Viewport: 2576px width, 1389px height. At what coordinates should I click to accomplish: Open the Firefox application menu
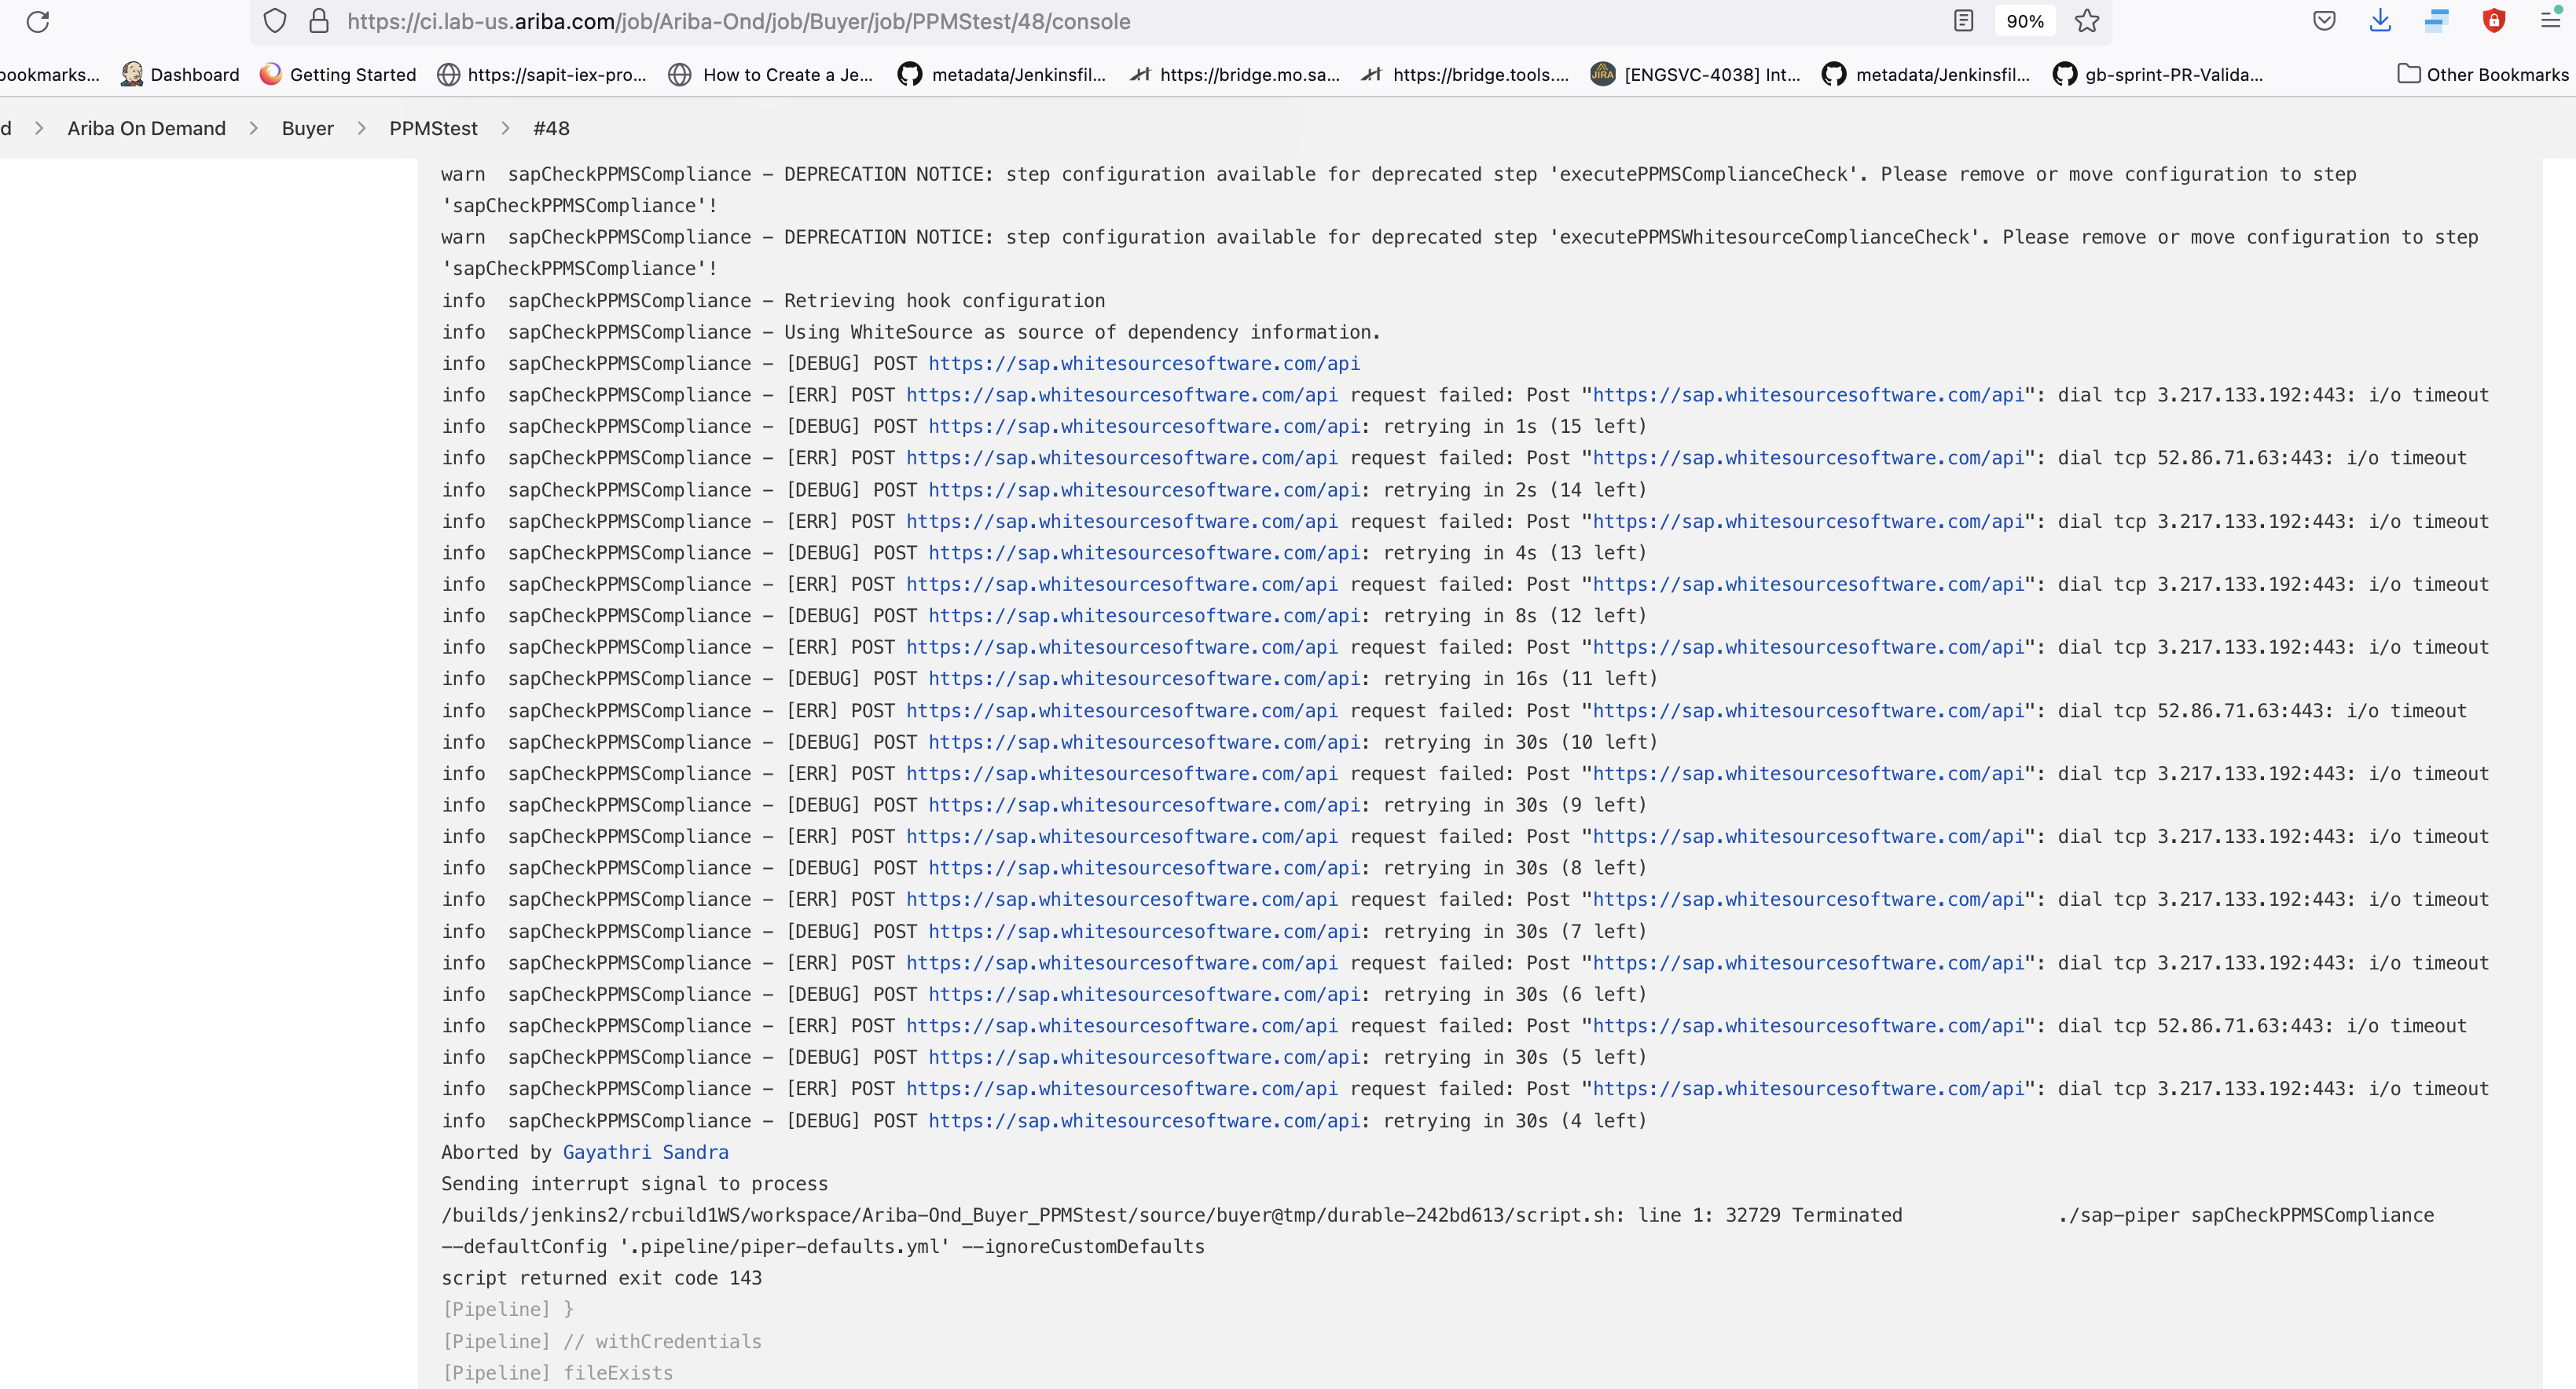2553,20
